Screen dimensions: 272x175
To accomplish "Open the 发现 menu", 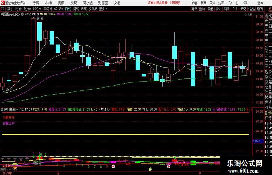I will pos(74,3).
